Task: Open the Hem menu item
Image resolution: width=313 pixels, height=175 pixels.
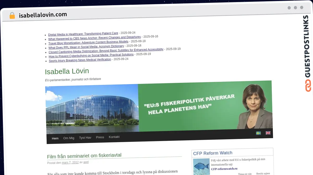Action: coord(55,138)
